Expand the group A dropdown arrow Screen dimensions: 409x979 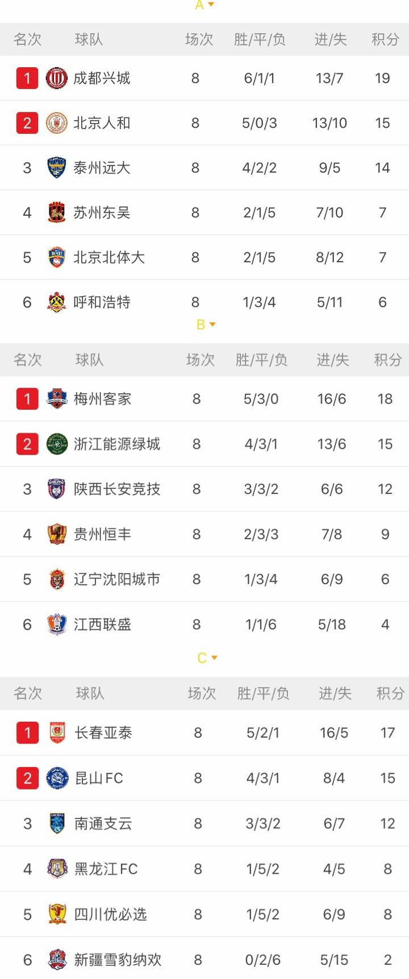[211, 5]
